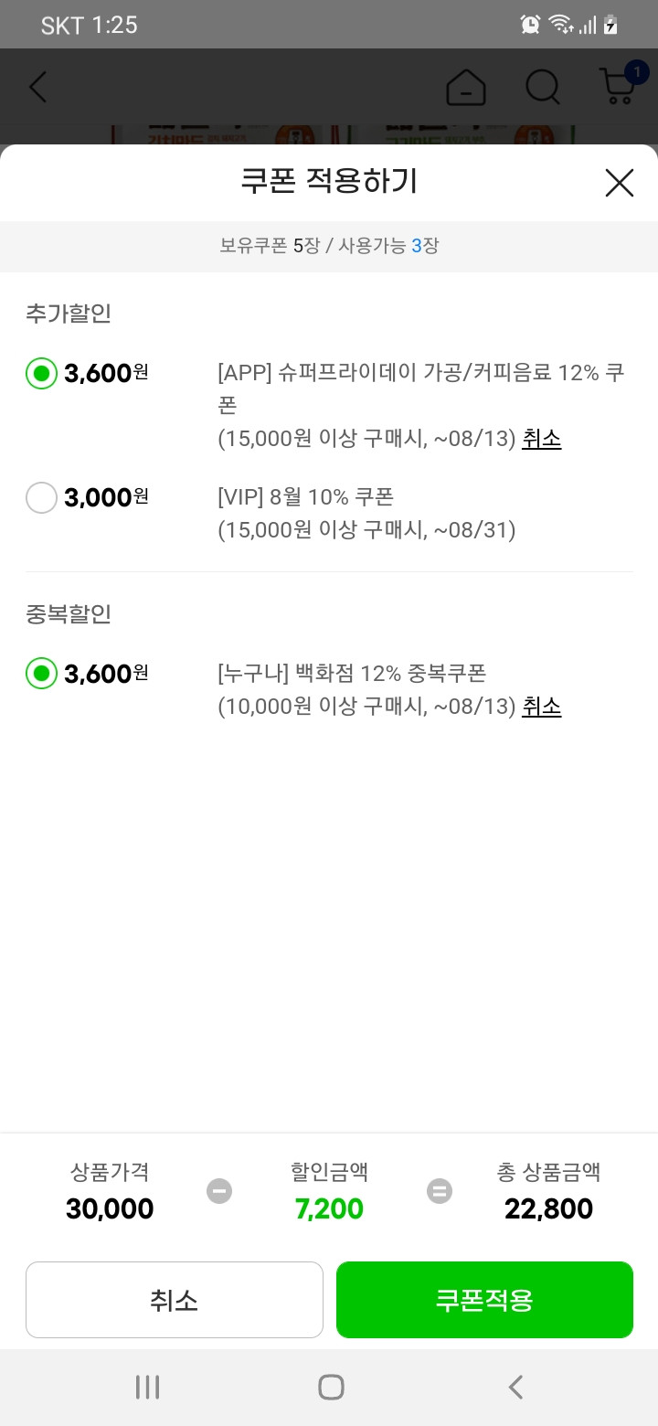Tap the Android back navigation arrow
Image resolution: width=658 pixels, height=1426 pixels.
pos(515,1387)
